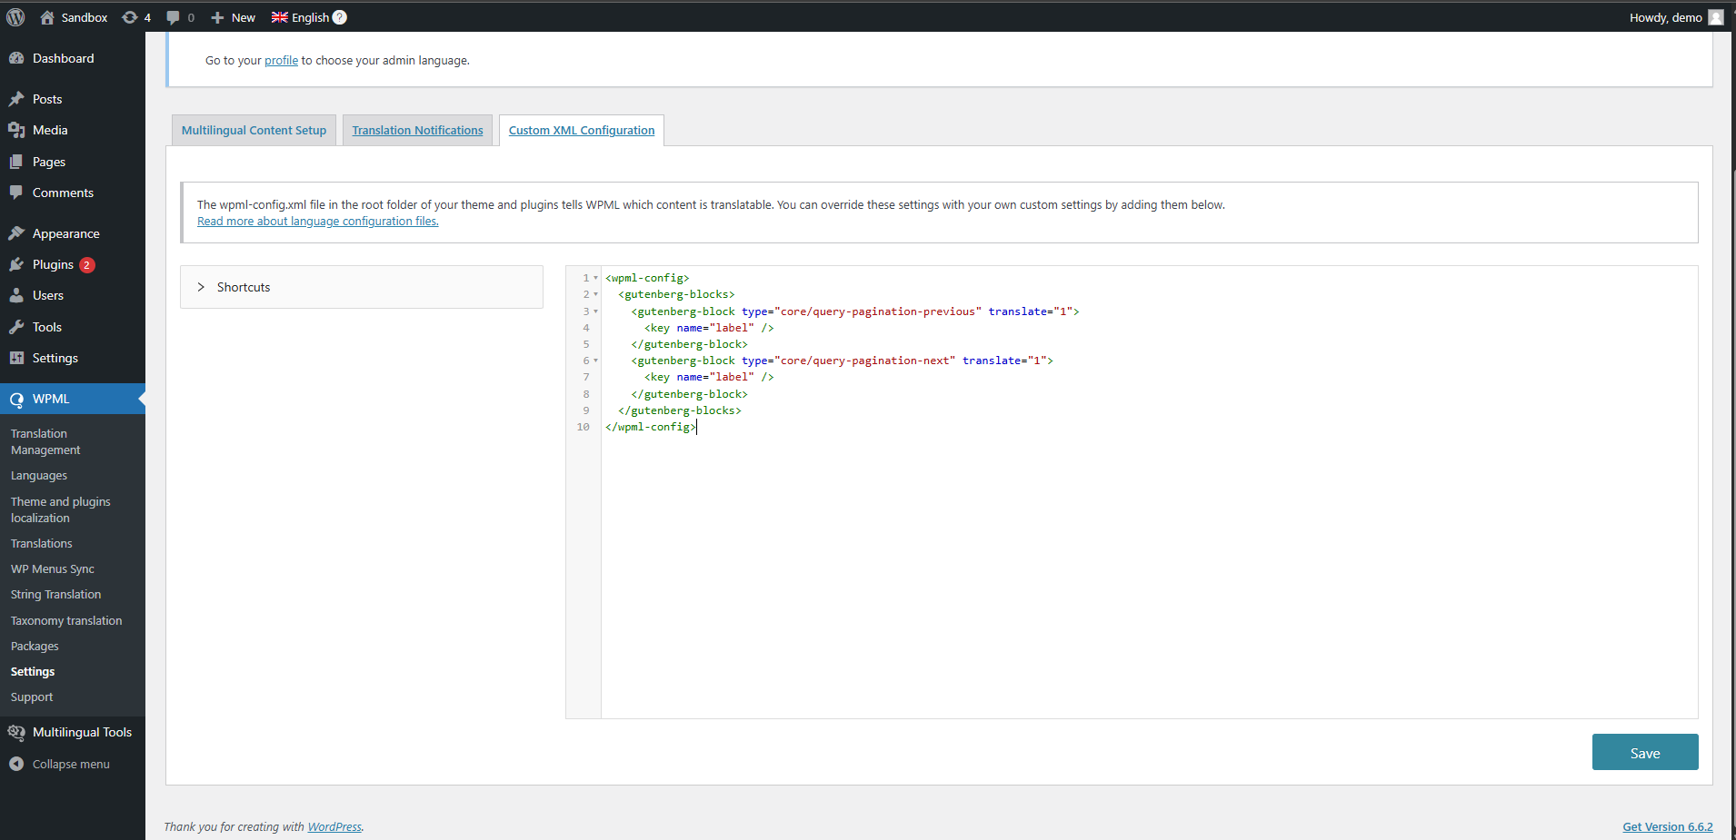This screenshot has height=840, width=1736.
Task: Open Languages submenu item
Action: 39,475
